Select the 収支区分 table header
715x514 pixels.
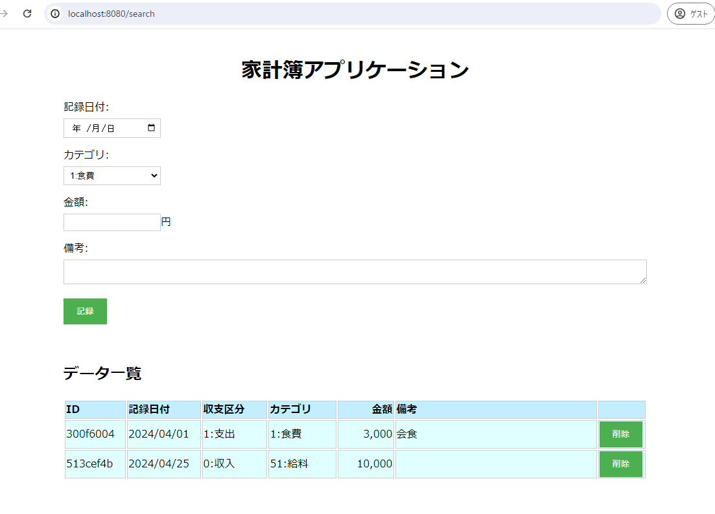(234, 409)
